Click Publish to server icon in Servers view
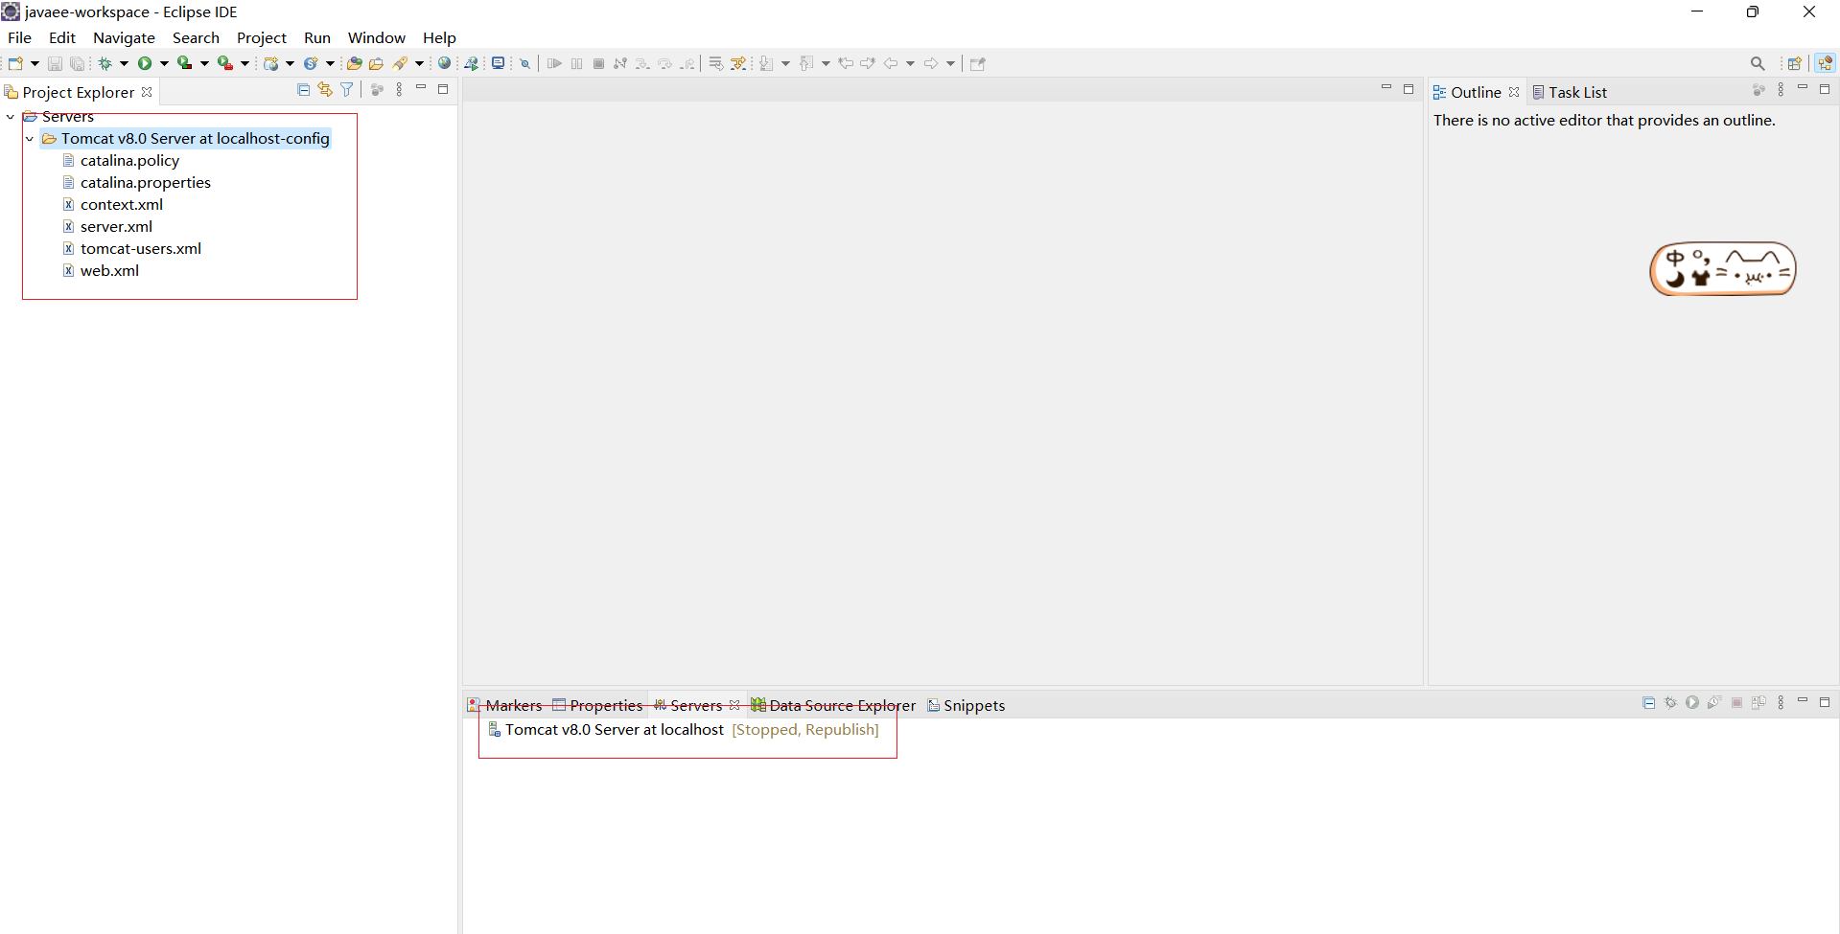Viewport: 1840px width, 934px height. click(1758, 702)
